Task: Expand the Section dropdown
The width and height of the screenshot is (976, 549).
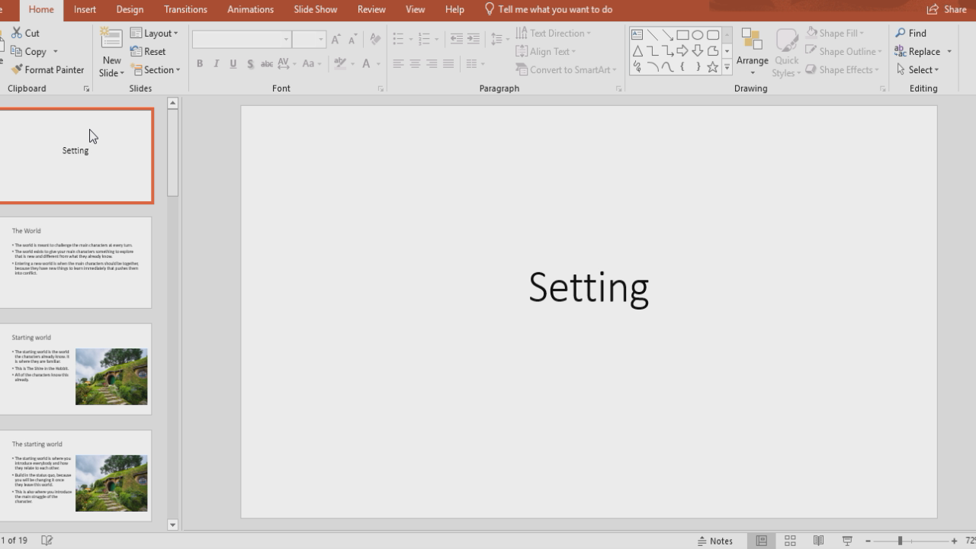Action: [156, 69]
